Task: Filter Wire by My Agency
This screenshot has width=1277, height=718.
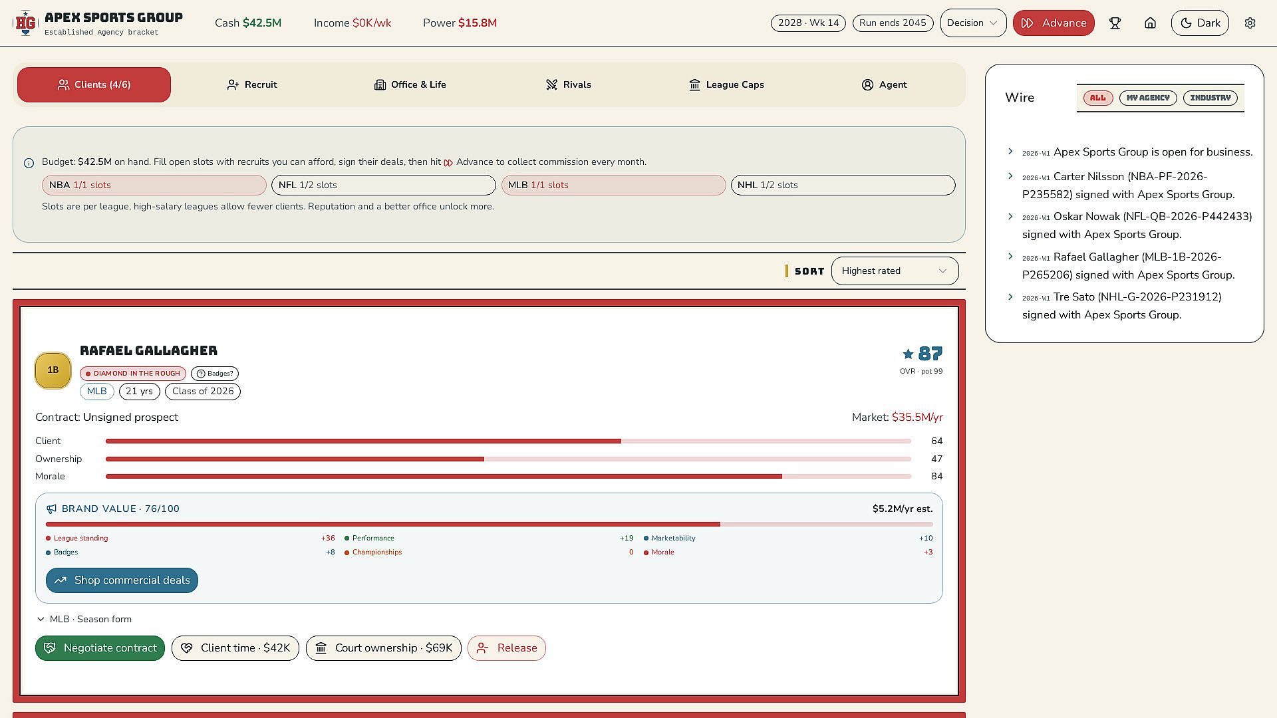Action: pos(1148,98)
